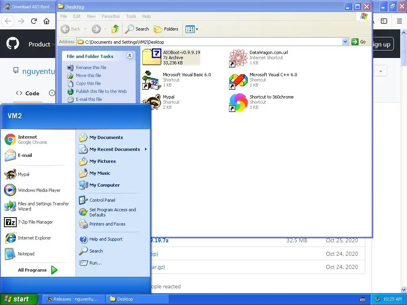Launch Mypal from Start menu list
Image resolution: width=407 pixels, height=305 pixels.
tap(38, 174)
